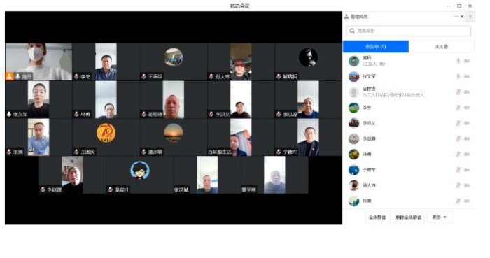Select the host's masked video tile
490x258 pixels.
(x=38, y=62)
